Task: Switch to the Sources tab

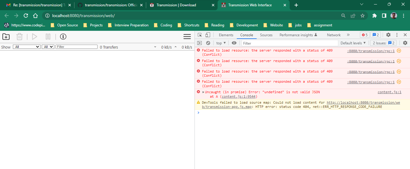Action: point(266,35)
